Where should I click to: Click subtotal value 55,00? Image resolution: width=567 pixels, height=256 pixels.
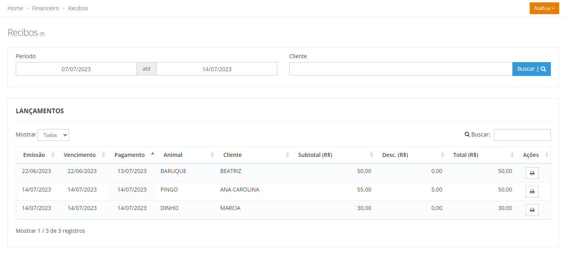tap(364, 190)
